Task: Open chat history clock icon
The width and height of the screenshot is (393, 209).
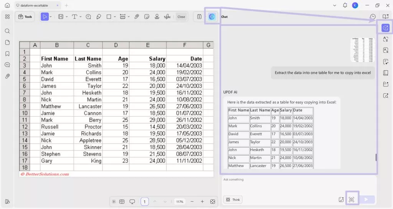Action: (x=373, y=17)
